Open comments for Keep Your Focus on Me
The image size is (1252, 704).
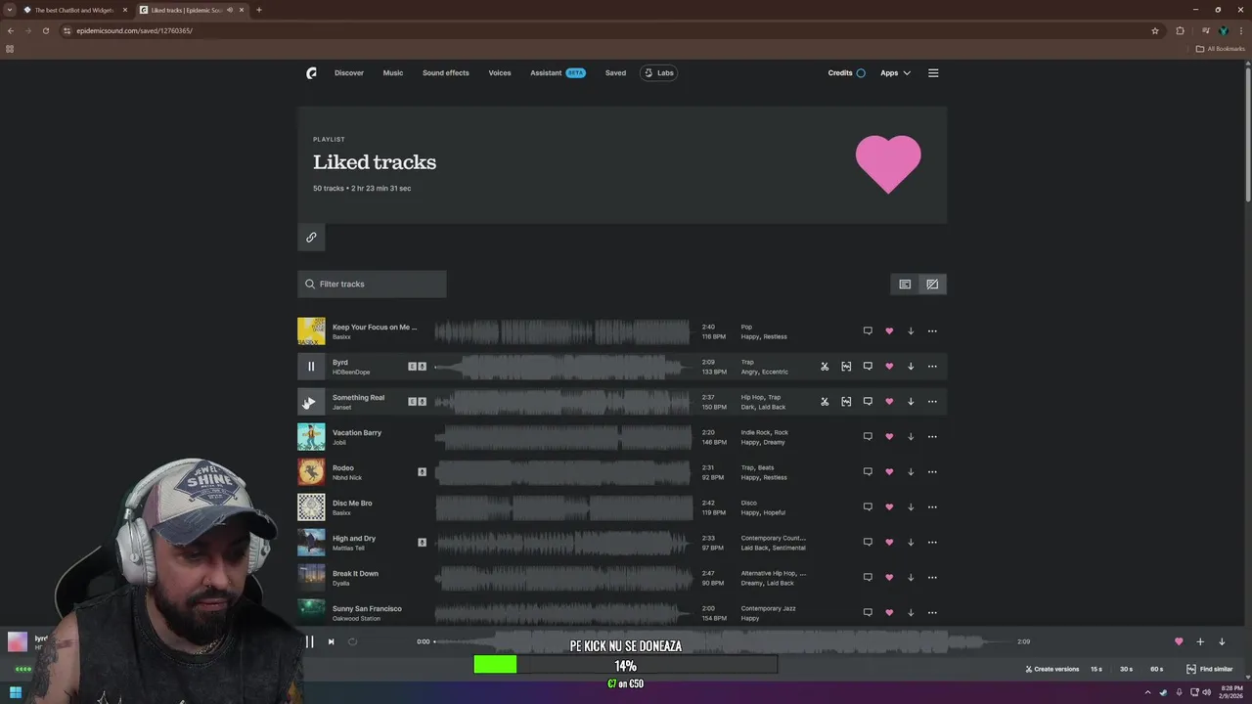click(868, 331)
